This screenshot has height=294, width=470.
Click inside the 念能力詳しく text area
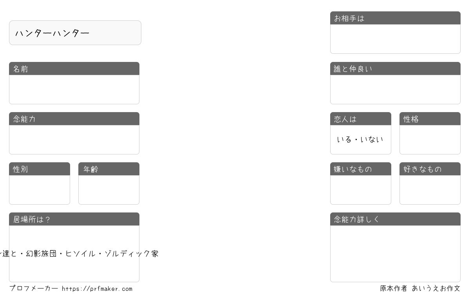coord(395,254)
